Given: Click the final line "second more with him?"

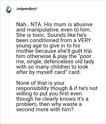Looking at the screenshot, I should click(45, 109).
